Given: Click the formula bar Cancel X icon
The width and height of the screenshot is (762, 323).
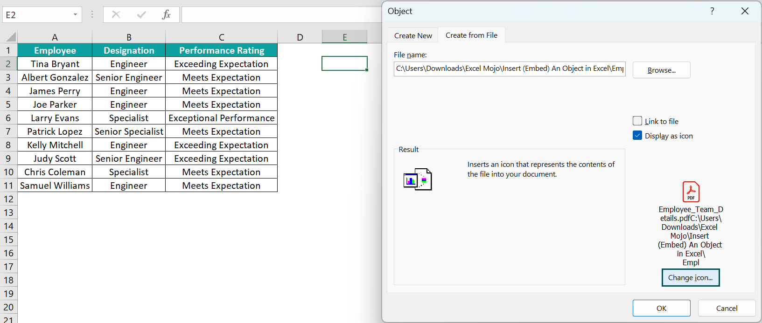Looking at the screenshot, I should pyautogui.click(x=116, y=15).
